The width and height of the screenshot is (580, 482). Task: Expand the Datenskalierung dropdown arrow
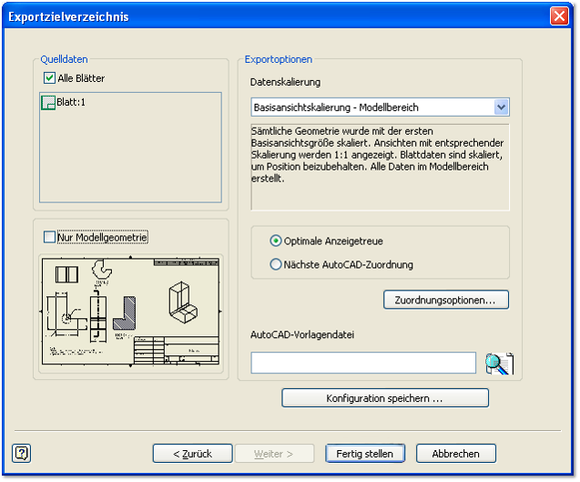coord(501,108)
